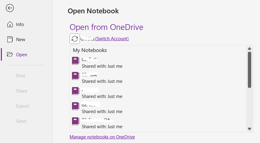Click the Info home icon
Screen dimensions: 260x143
click(x=10, y=24)
